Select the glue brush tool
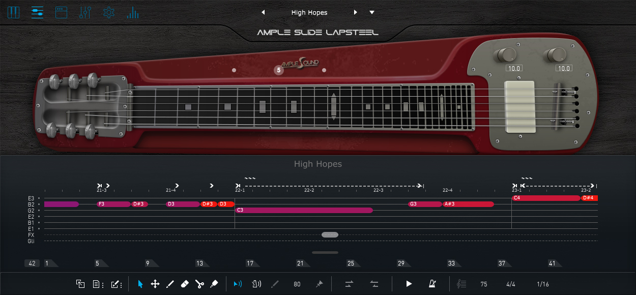Image resolution: width=636 pixels, height=295 pixels. point(214,284)
